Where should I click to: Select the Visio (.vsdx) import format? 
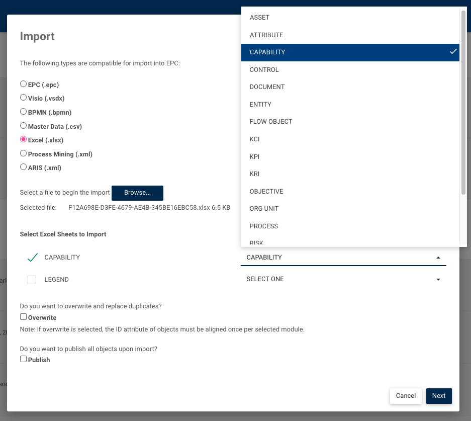click(x=23, y=98)
